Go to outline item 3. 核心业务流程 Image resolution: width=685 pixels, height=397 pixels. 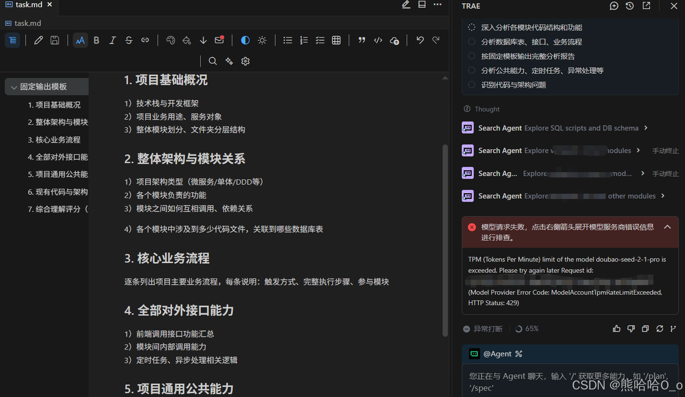coord(54,140)
